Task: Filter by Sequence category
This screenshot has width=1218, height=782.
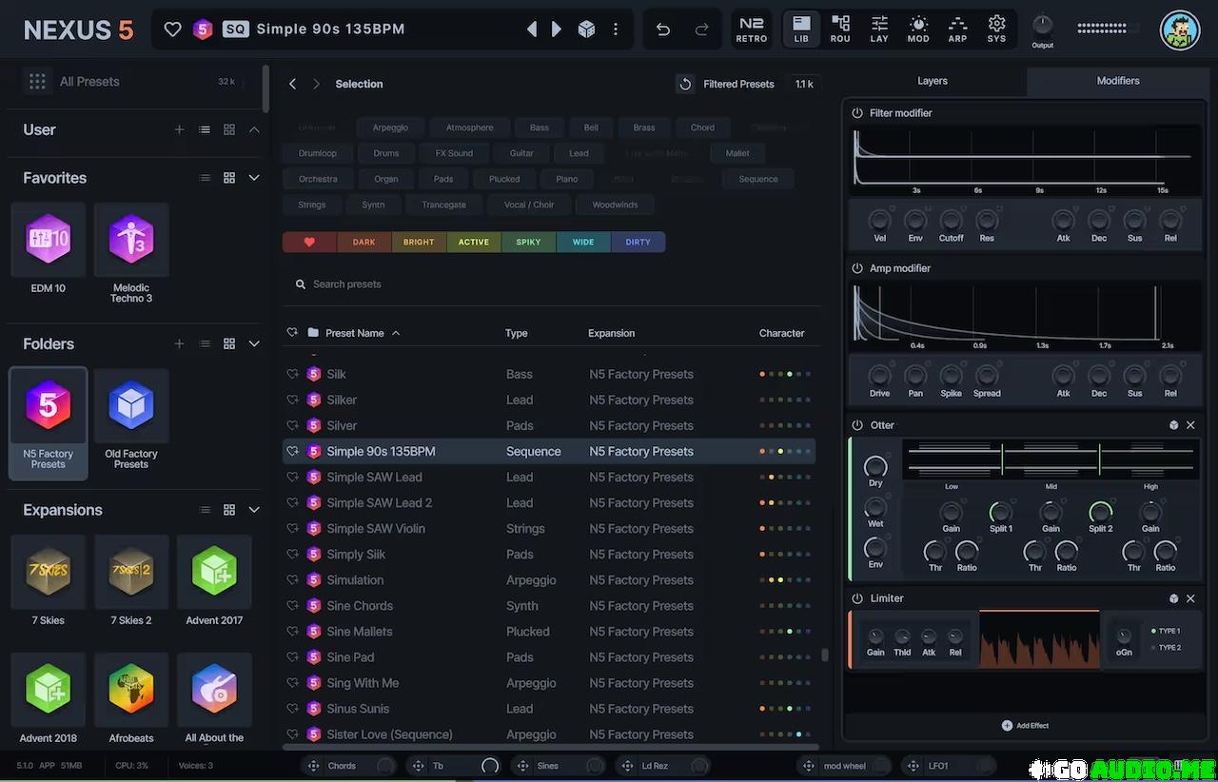Action: [758, 179]
